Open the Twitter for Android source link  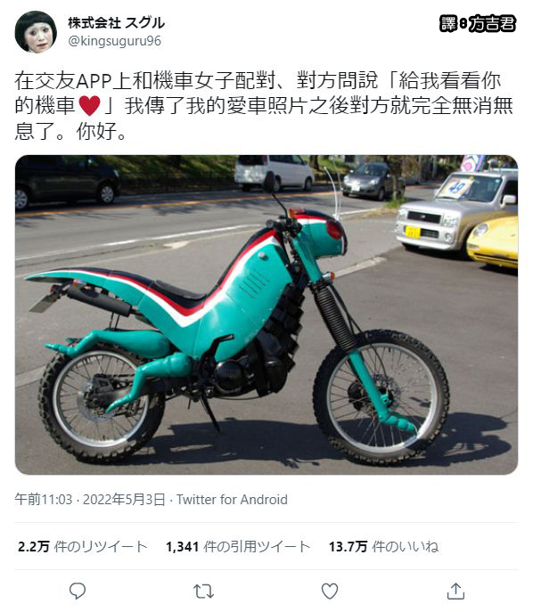pyautogui.click(x=232, y=500)
